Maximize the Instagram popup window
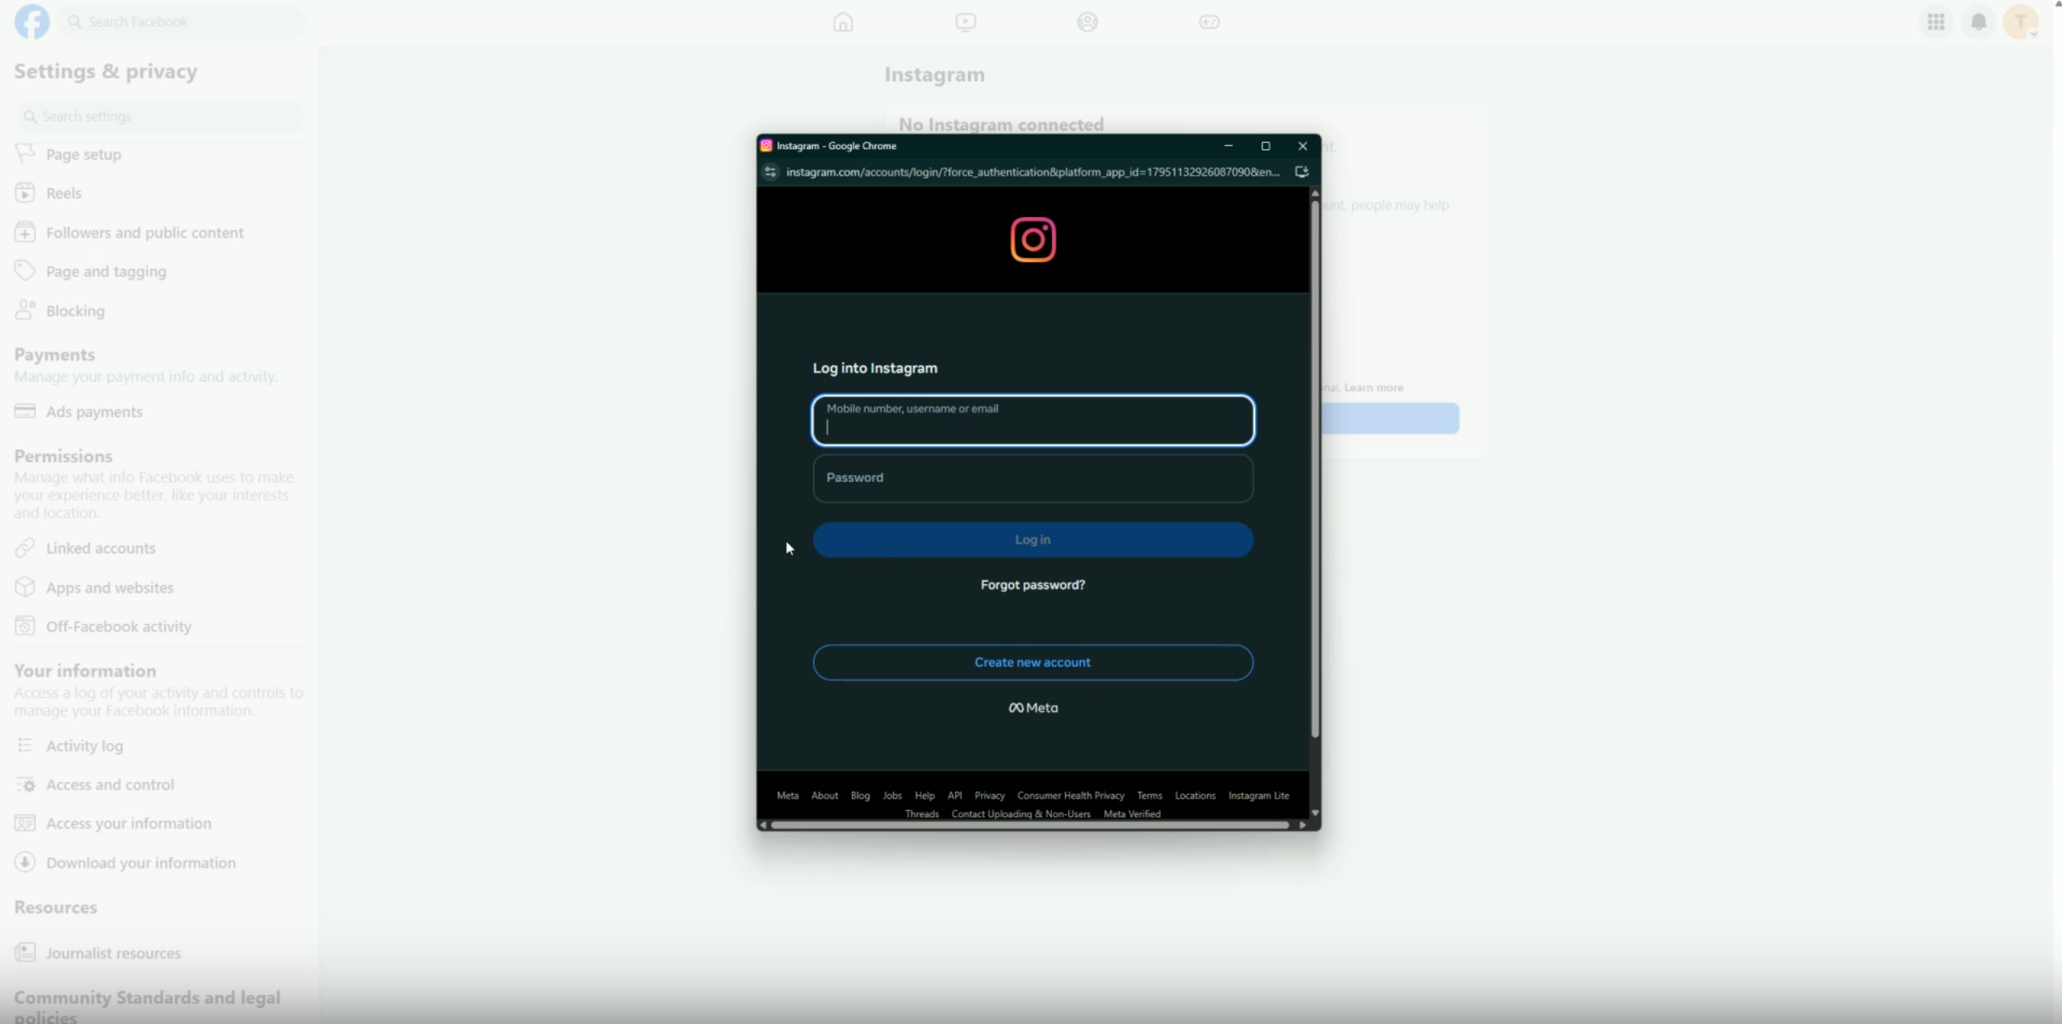2062x1024 pixels. click(1266, 146)
